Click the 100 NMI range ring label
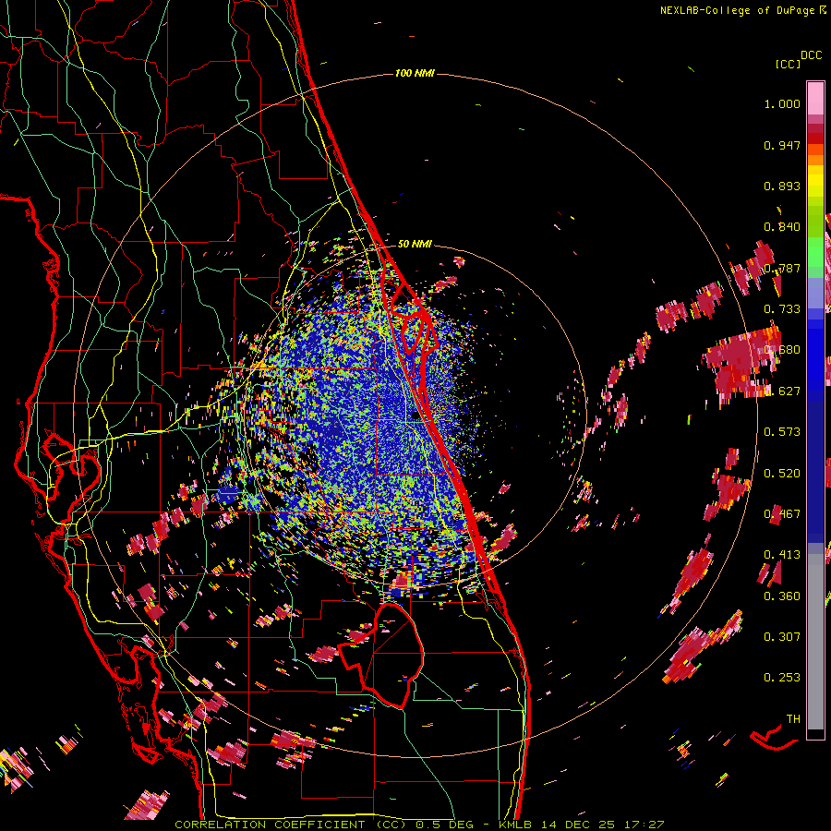Image resolution: width=831 pixels, height=831 pixels. 415,73
